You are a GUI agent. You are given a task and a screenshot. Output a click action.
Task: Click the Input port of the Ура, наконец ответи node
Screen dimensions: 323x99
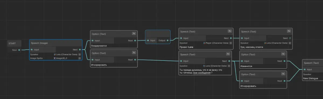(242, 38)
